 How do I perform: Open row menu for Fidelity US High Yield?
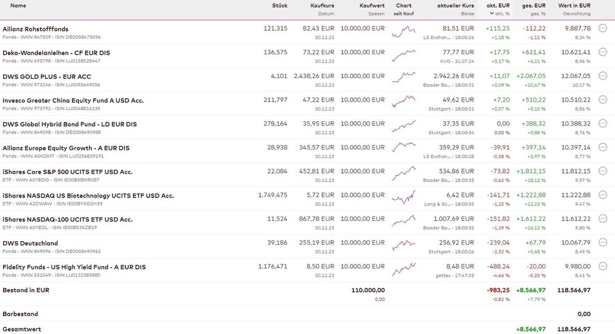tap(602, 267)
